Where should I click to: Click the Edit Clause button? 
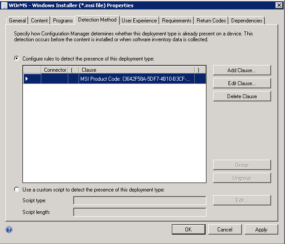(x=242, y=83)
